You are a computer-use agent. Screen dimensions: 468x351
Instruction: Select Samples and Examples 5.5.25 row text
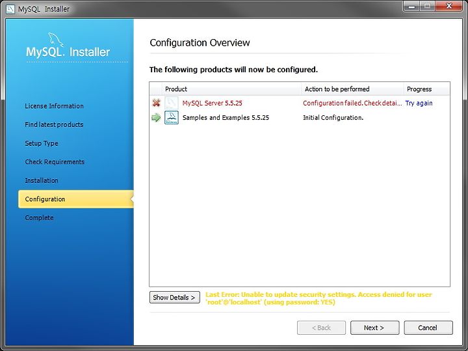click(226, 117)
